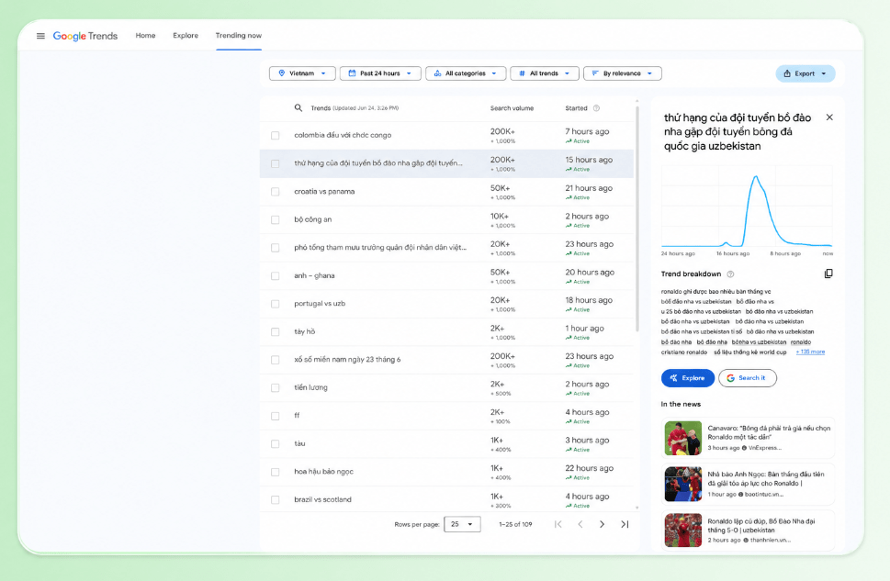Close the trend detail panel
This screenshot has height=581, width=890.
829,117
